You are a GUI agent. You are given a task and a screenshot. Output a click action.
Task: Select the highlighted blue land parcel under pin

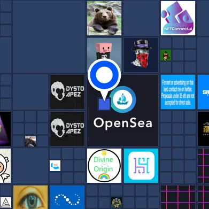[104, 104]
